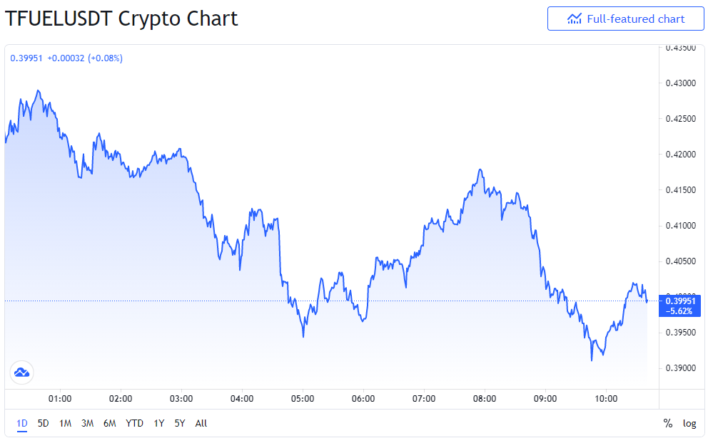The image size is (708, 443).
Task: Show the 5Y time range
Action: 180,423
